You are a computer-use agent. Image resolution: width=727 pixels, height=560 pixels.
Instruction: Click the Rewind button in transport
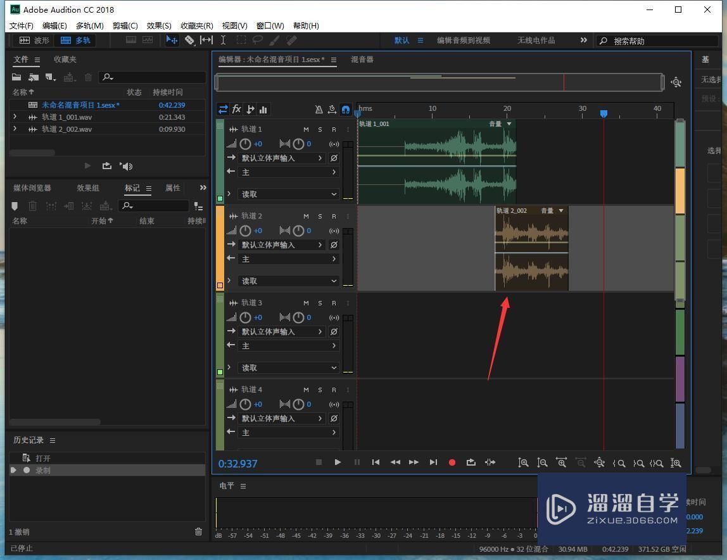[x=395, y=462]
